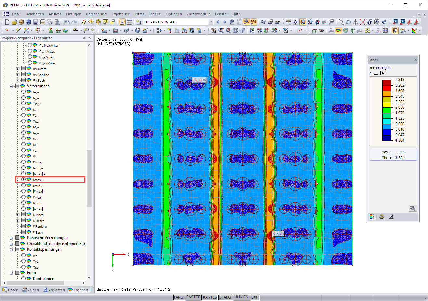Click the dark blue -1.304 legend color

[x=386, y=138]
